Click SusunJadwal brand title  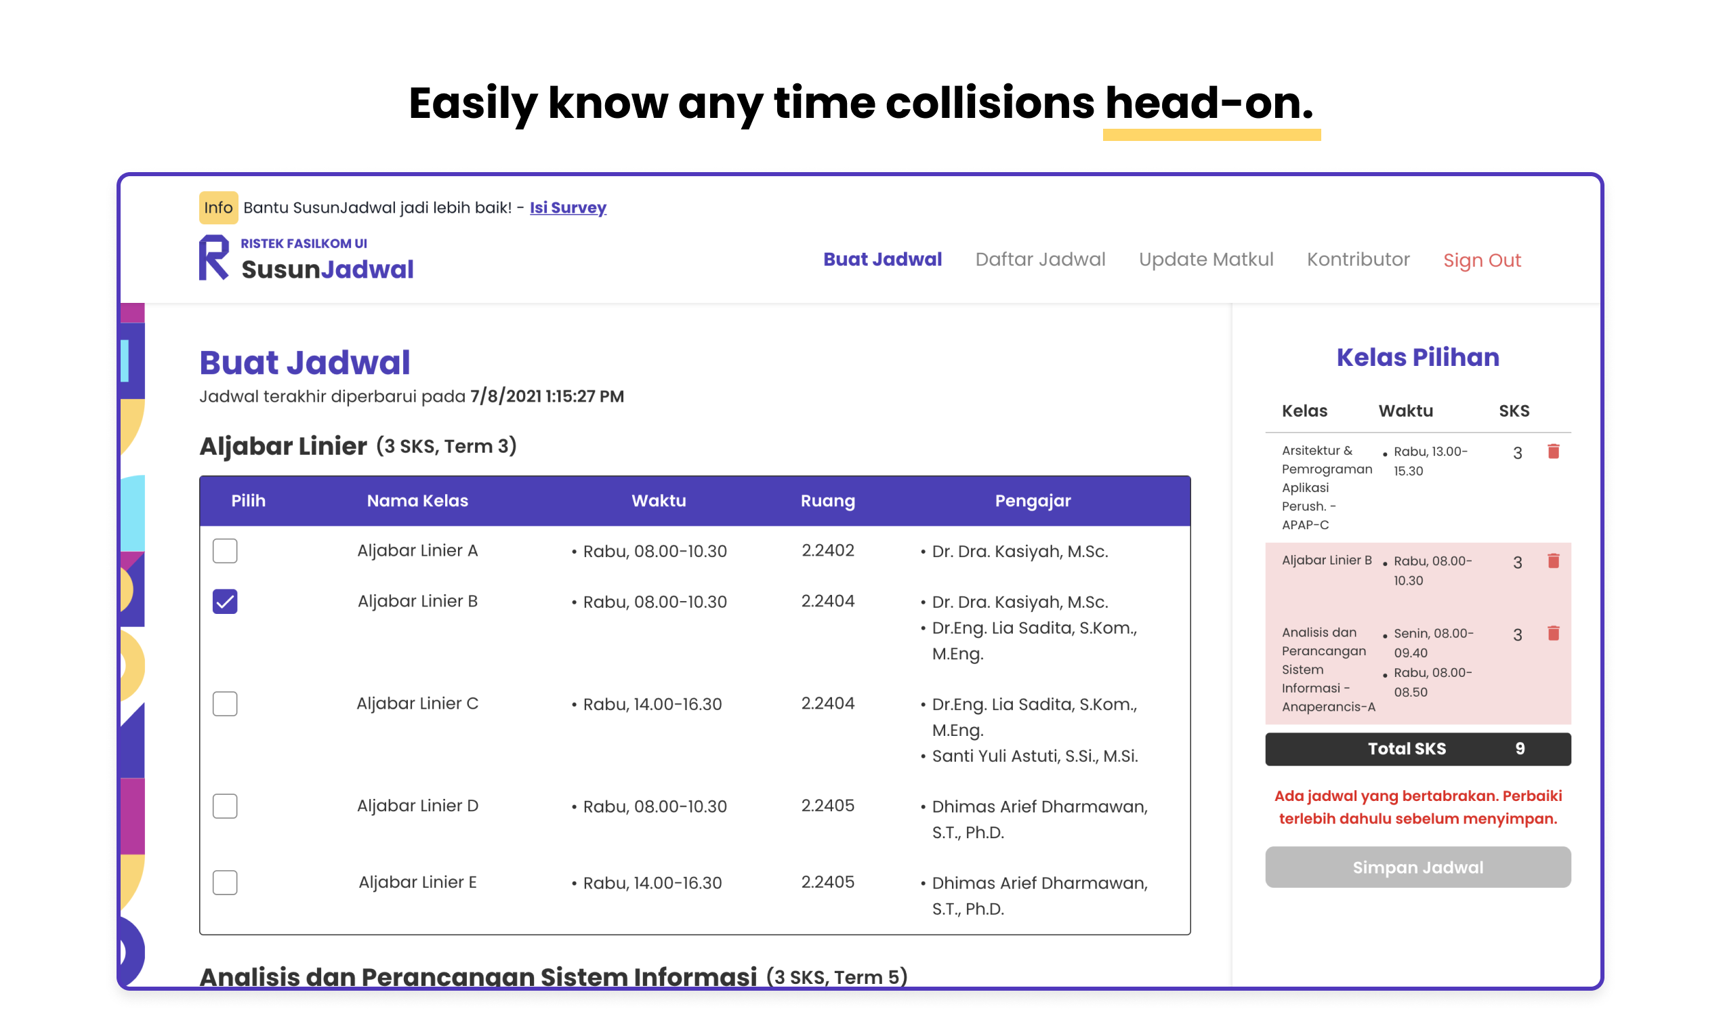point(327,269)
